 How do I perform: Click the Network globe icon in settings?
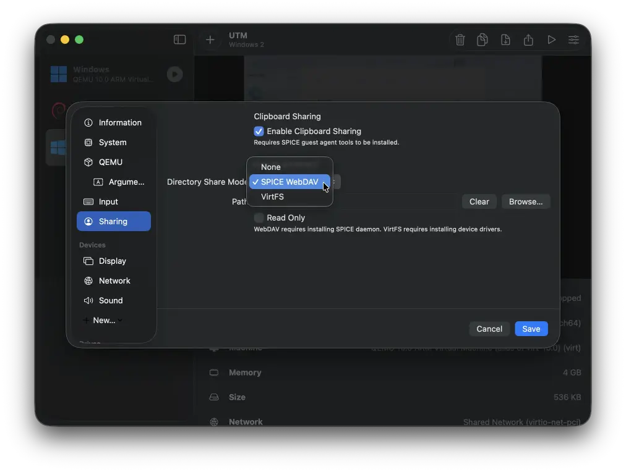88,280
